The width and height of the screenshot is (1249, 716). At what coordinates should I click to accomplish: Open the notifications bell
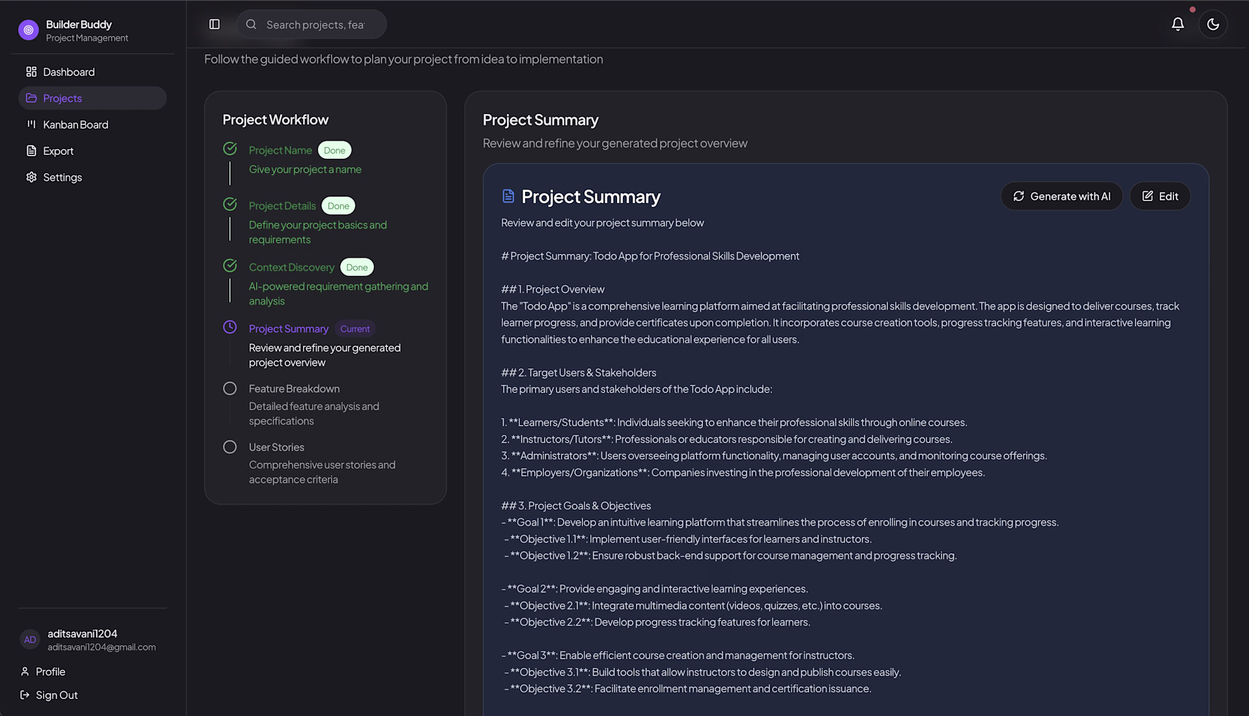click(1177, 24)
